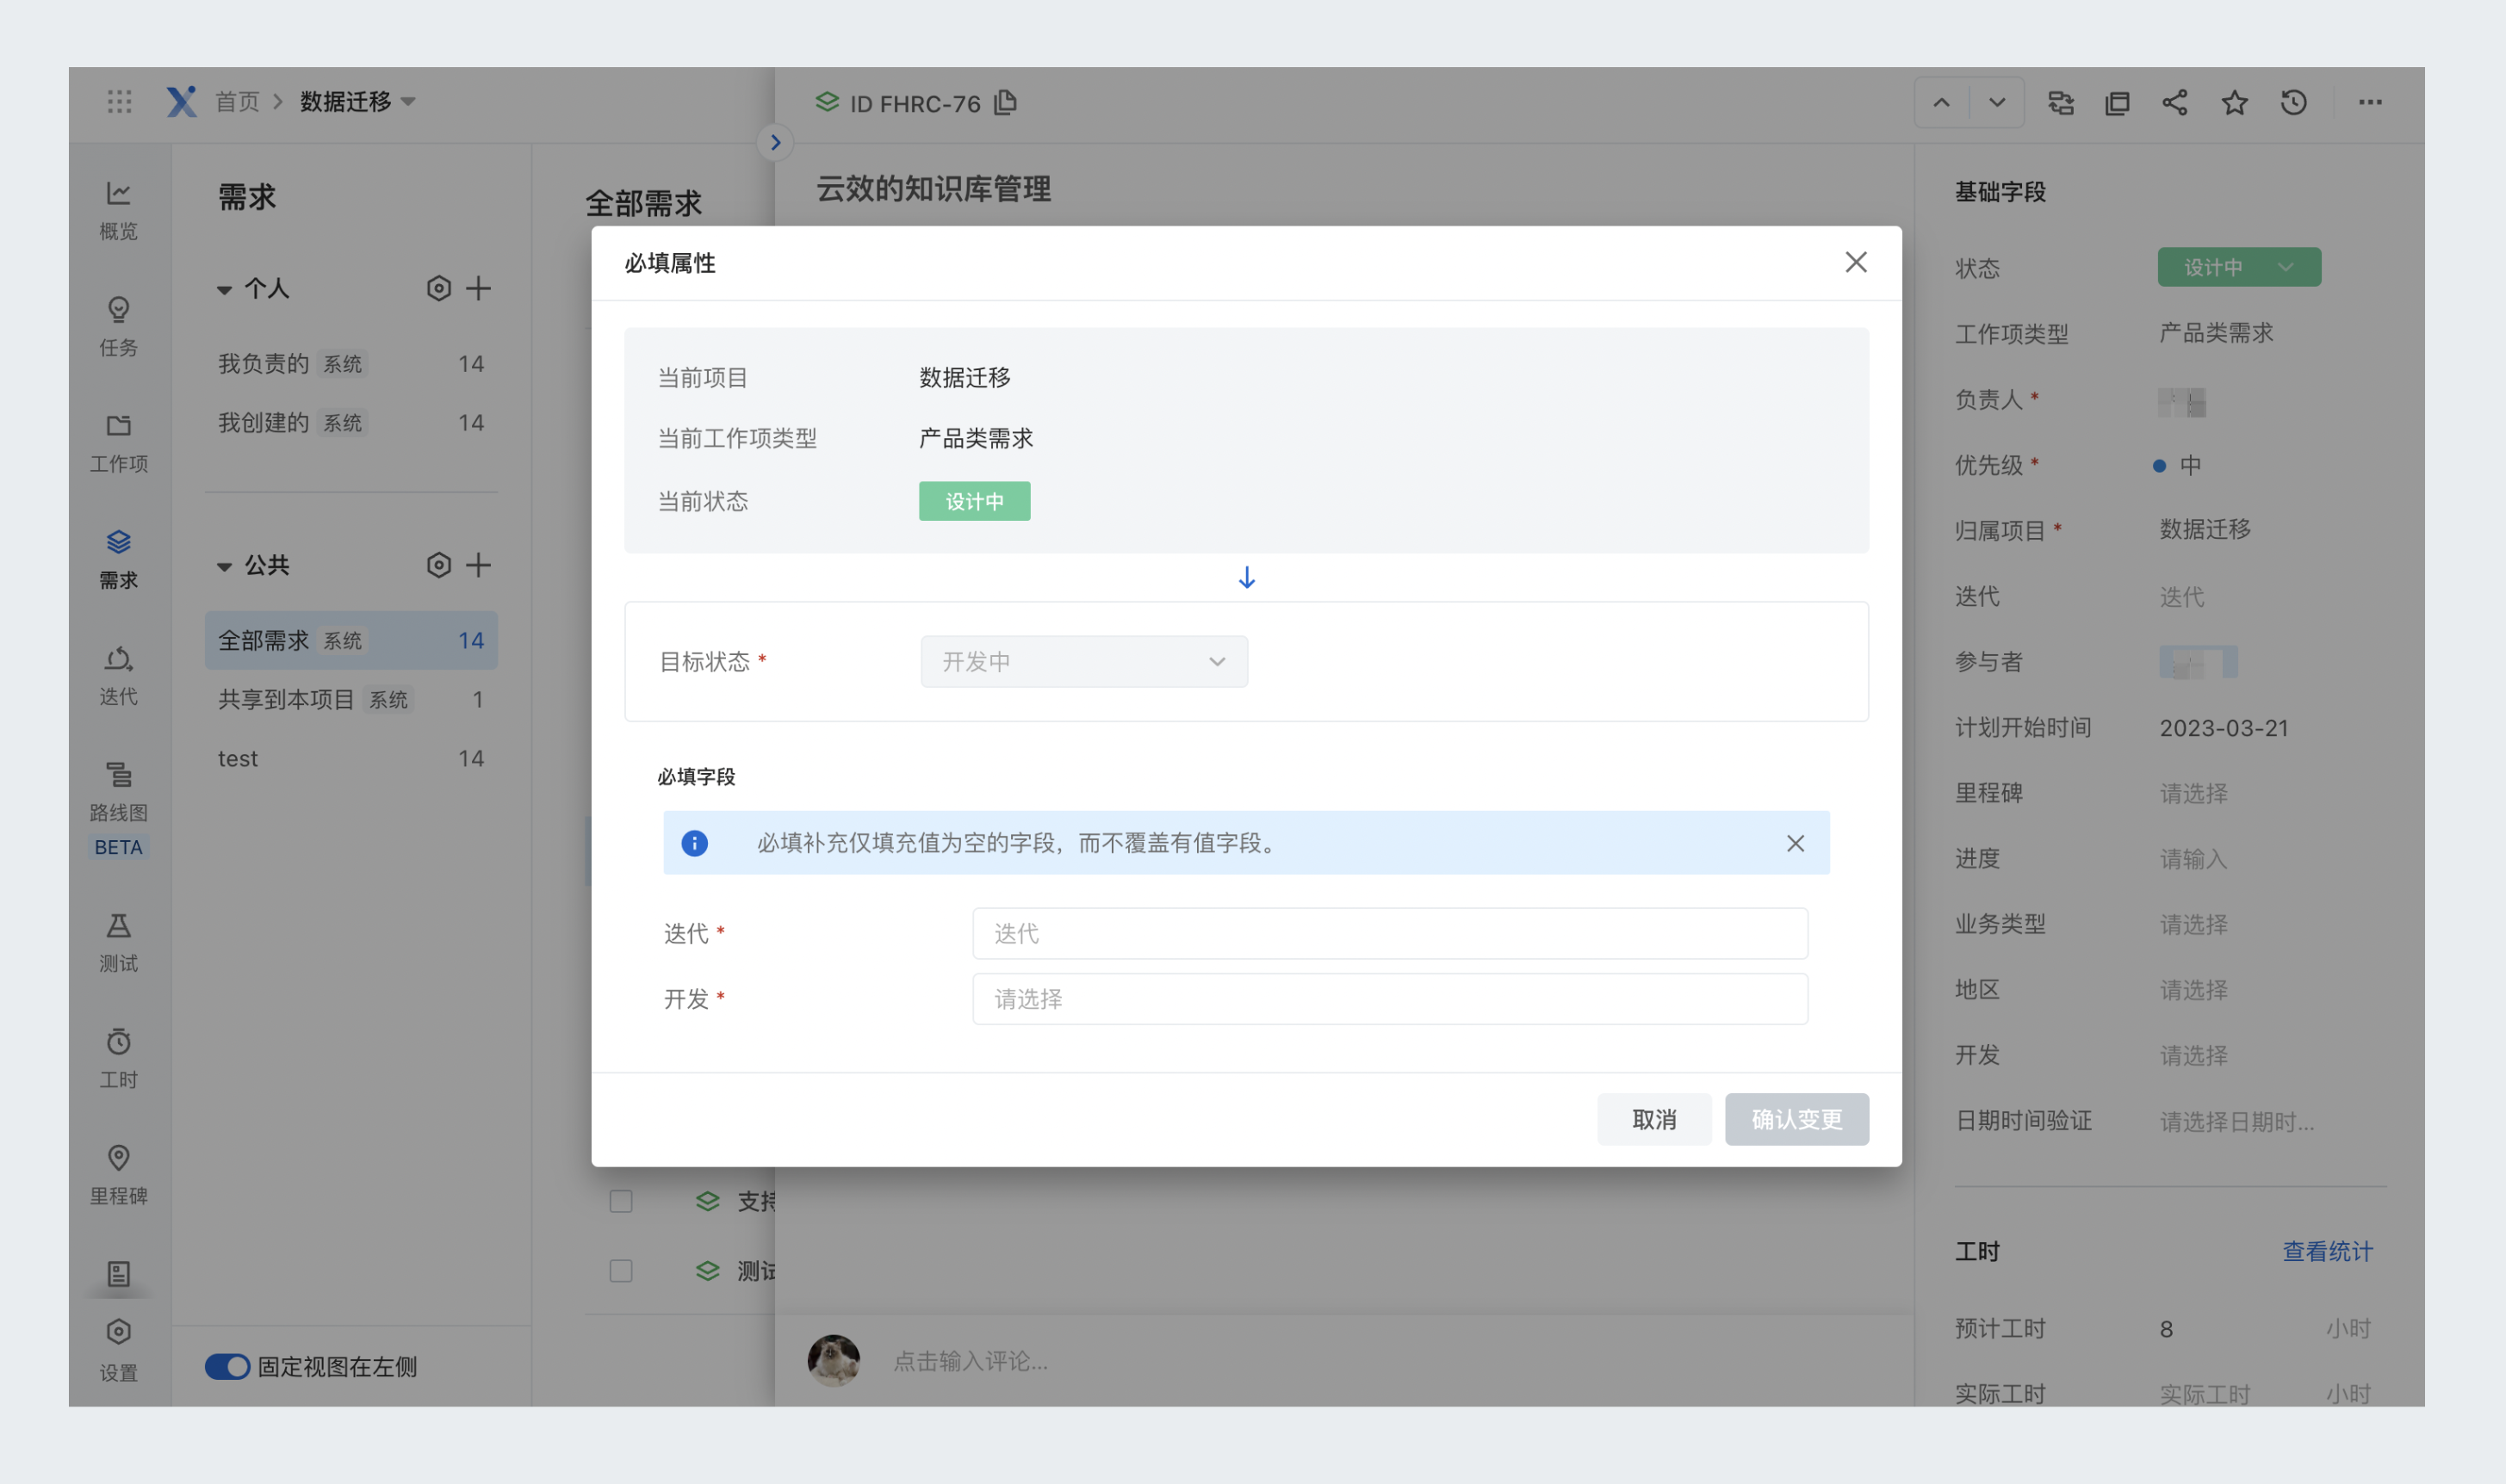Go to 首页 in the breadcrumb
This screenshot has width=2506, height=1484.
point(237,101)
